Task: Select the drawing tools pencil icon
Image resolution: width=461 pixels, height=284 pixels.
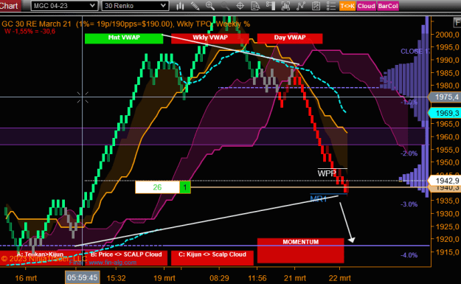Action: 195,6
